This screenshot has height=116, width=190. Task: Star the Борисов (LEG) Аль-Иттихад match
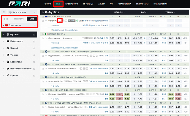click(43, 68)
